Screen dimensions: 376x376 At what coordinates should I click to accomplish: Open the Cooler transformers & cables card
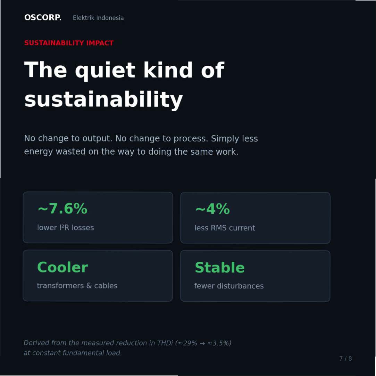[x=98, y=276]
